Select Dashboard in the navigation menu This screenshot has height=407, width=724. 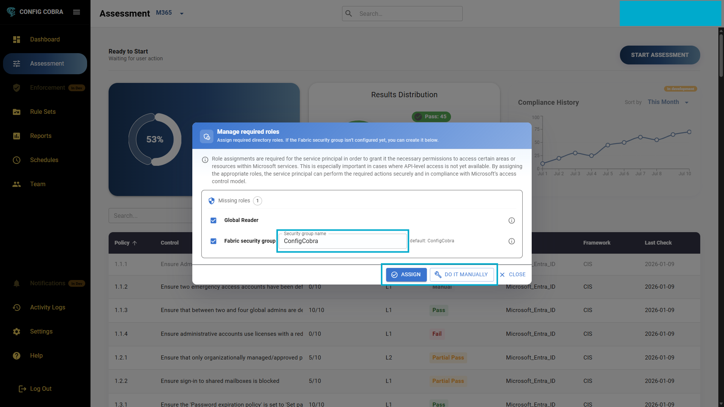click(x=44, y=39)
